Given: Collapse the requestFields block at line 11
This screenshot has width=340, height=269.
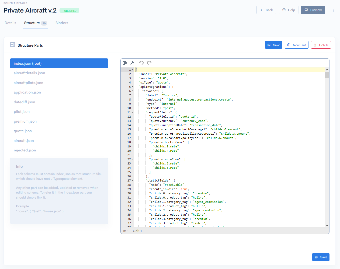Looking at the screenshot, I should coord(132,112).
